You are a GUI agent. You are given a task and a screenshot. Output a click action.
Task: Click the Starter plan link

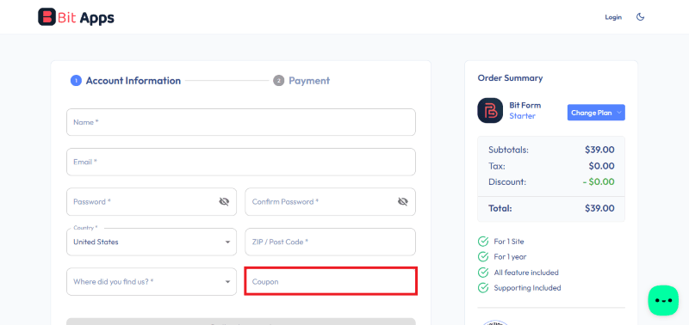tap(523, 116)
